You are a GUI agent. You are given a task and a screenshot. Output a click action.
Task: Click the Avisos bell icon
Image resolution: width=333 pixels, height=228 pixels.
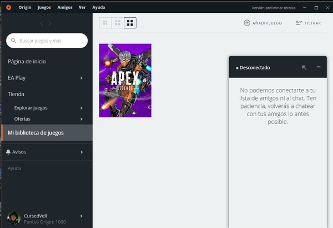pos(8,152)
